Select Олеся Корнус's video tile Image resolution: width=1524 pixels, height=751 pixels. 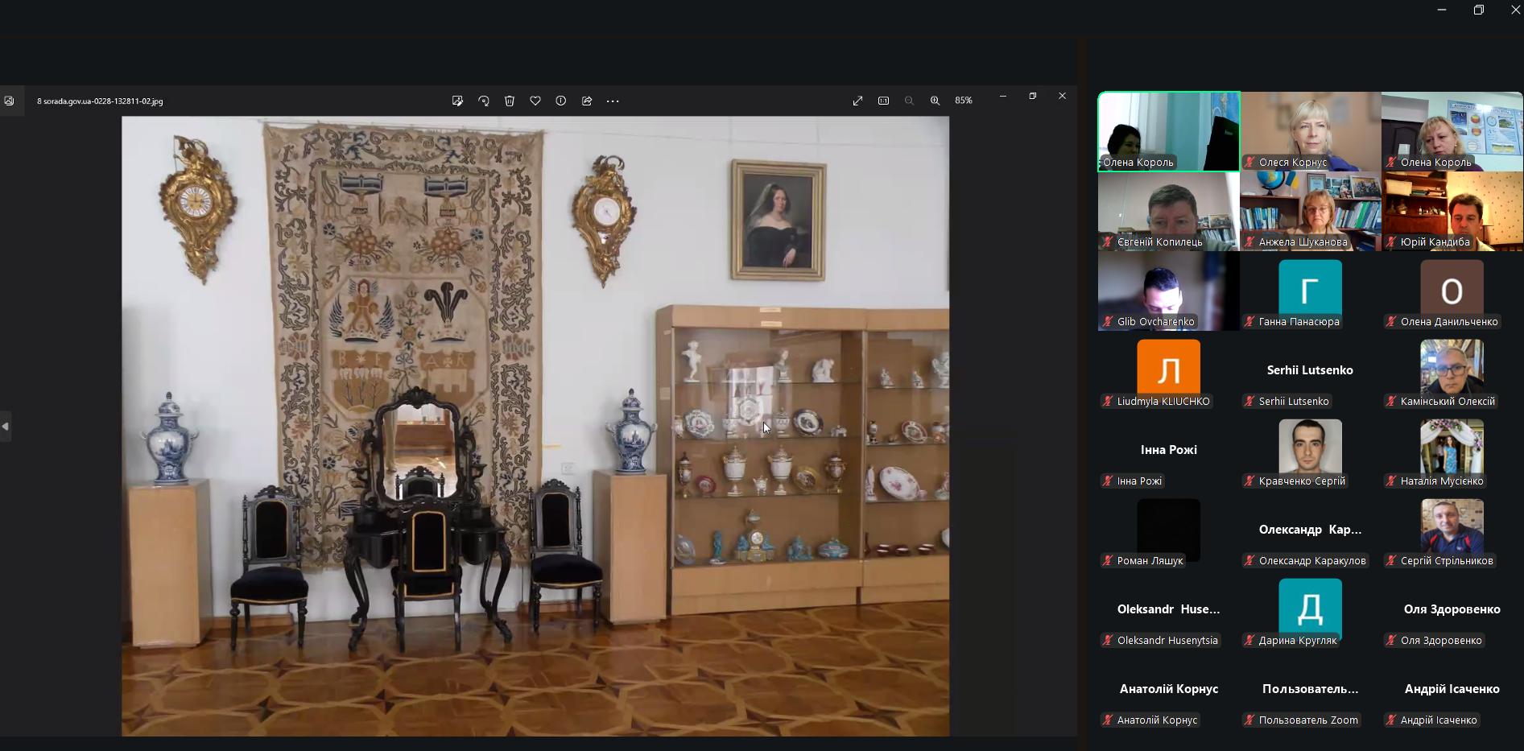[x=1310, y=130]
